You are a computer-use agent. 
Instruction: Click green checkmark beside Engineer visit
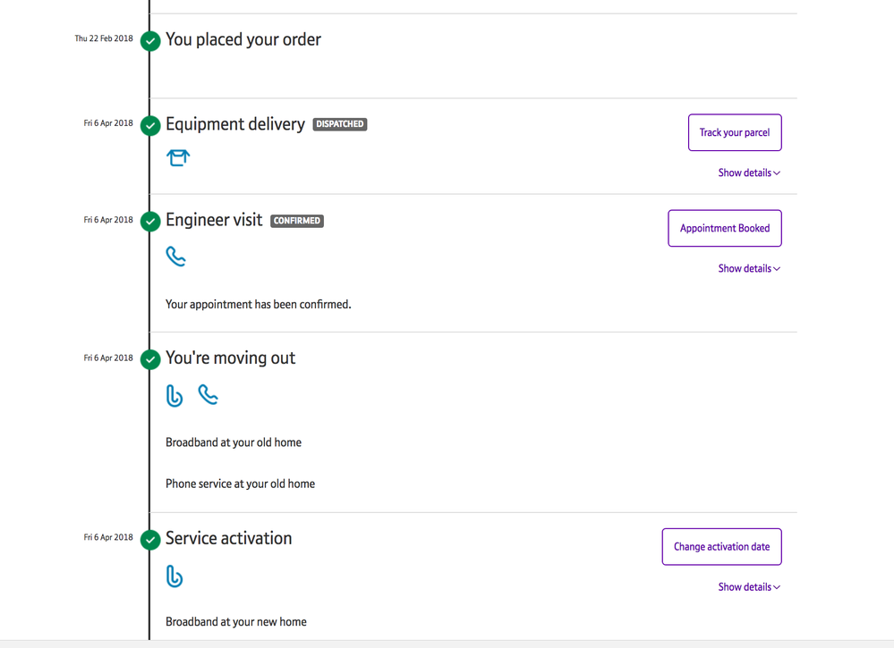[x=150, y=221]
